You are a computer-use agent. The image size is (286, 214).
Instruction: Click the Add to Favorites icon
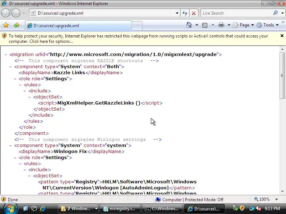tap(16, 25)
